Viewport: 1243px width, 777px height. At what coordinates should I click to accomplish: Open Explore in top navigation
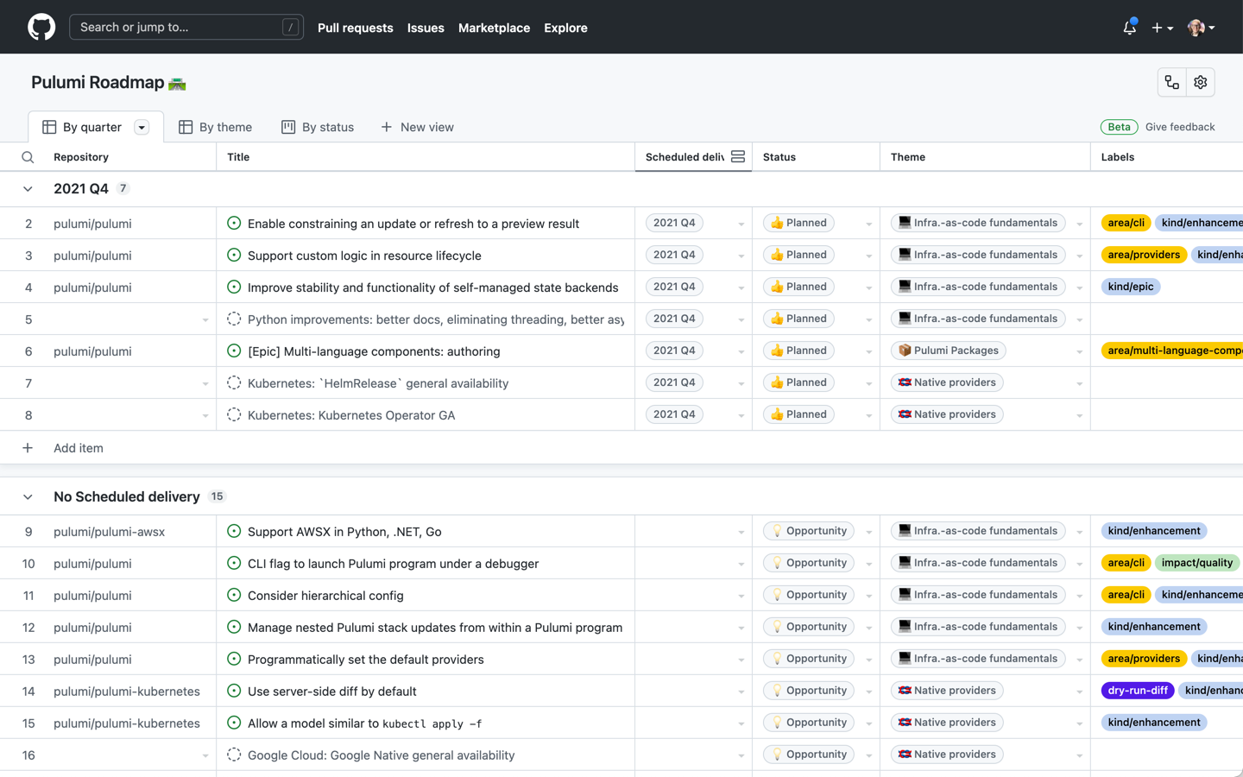565,28
